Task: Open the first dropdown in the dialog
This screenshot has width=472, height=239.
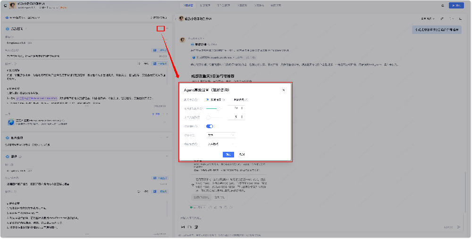Action: point(221,135)
